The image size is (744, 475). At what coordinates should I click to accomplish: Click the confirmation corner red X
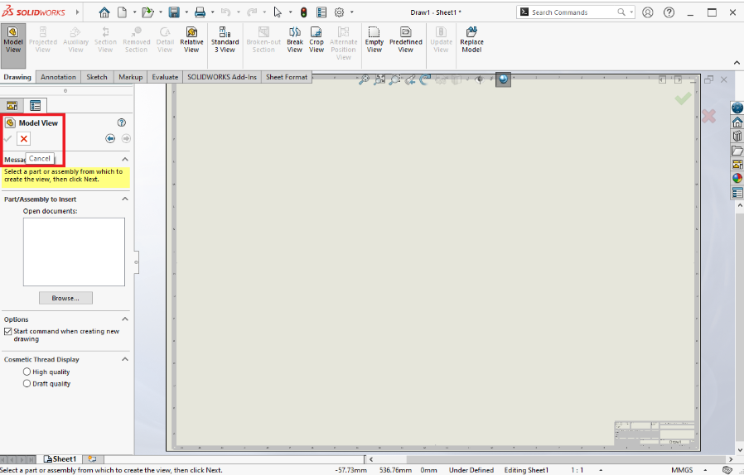coord(708,116)
